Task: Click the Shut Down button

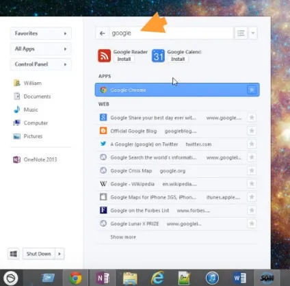Action: tap(39, 254)
